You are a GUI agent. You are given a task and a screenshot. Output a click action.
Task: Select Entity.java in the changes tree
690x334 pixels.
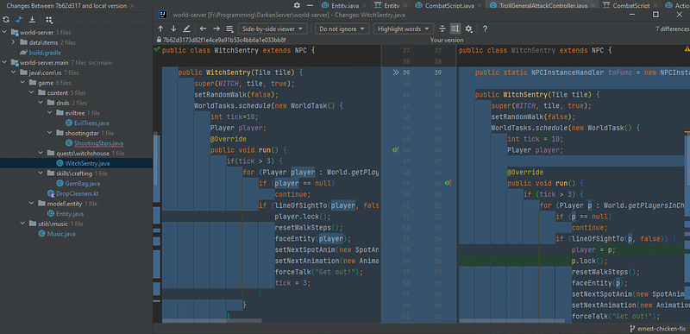pos(70,214)
